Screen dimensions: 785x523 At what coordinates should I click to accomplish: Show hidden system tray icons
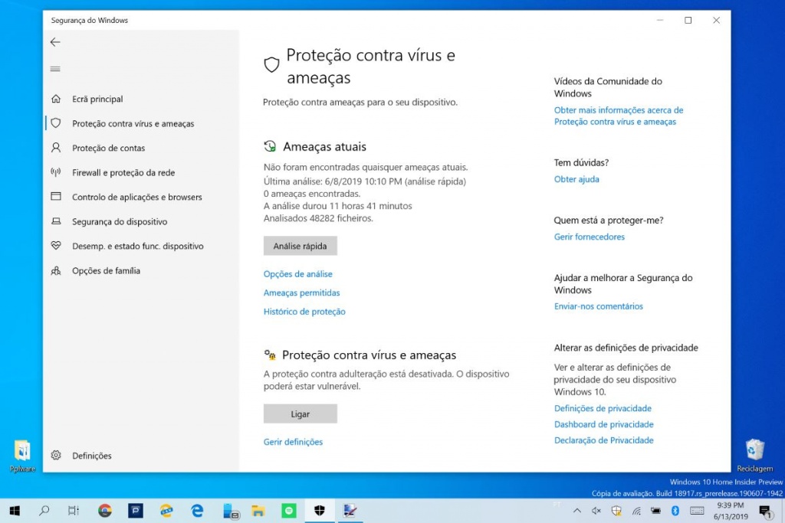[x=576, y=511]
